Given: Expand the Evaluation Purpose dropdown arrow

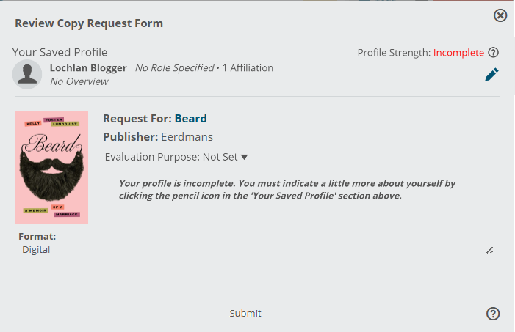Looking at the screenshot, I should 244,158.
